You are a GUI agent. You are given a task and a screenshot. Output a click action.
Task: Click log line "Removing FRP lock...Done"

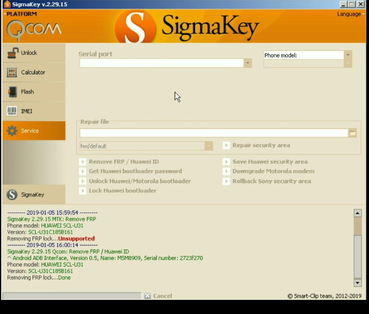[x=39, y=278]
